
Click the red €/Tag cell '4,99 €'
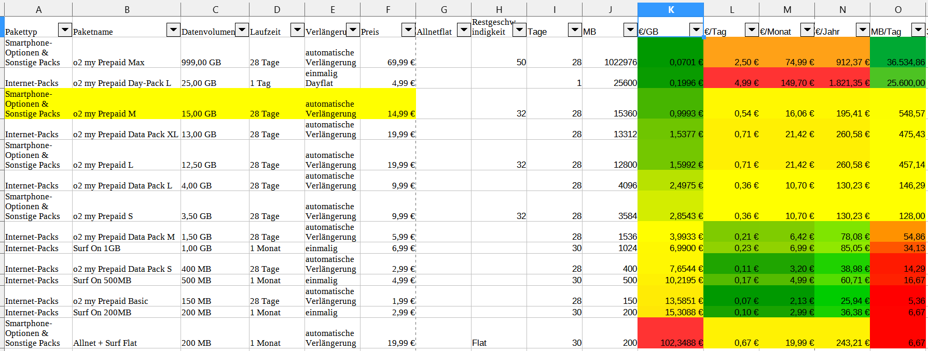(731, 78)
